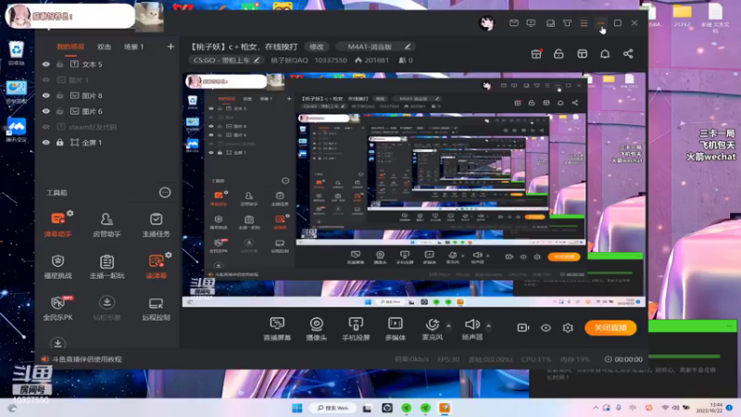741x417 pixels.
Task: Click the 10337550 room number text
Action: pos(331,60)
